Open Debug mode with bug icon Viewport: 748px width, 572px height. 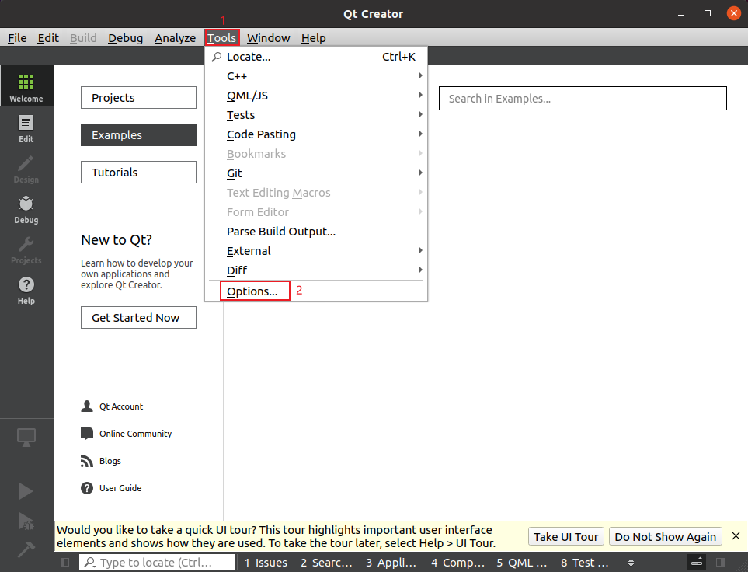[26, 208]
